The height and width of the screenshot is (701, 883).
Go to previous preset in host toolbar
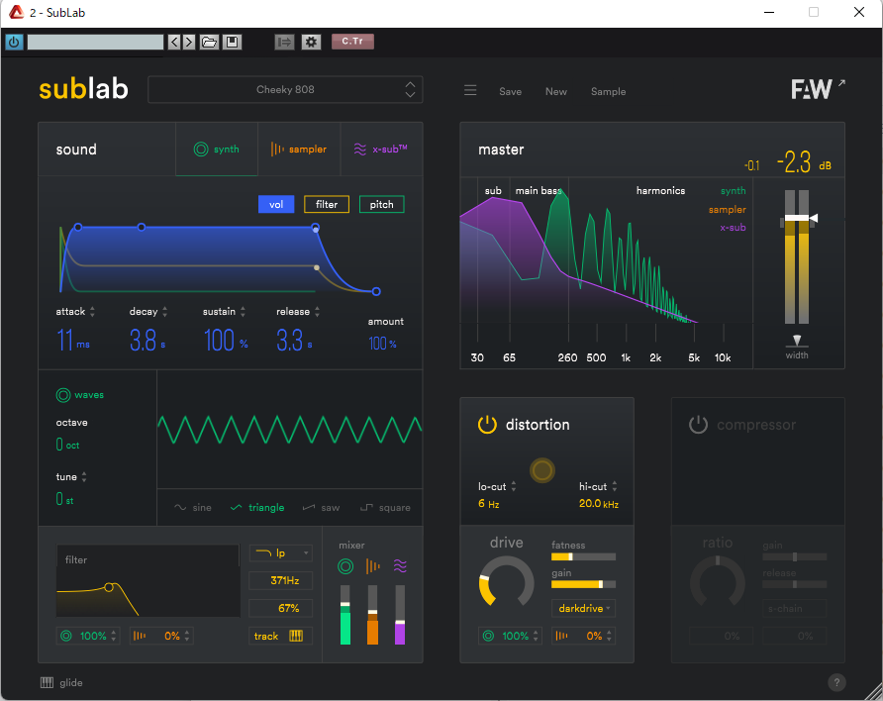pyautogui.click(x=174, y=42)
